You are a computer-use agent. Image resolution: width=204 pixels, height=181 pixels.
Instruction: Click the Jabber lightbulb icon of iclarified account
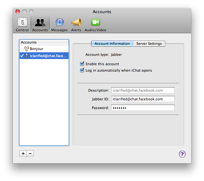point(27,56)
